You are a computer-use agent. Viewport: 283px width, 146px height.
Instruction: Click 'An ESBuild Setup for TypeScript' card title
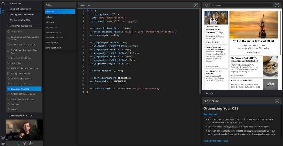pyautogui.click(x=214, y=72)
